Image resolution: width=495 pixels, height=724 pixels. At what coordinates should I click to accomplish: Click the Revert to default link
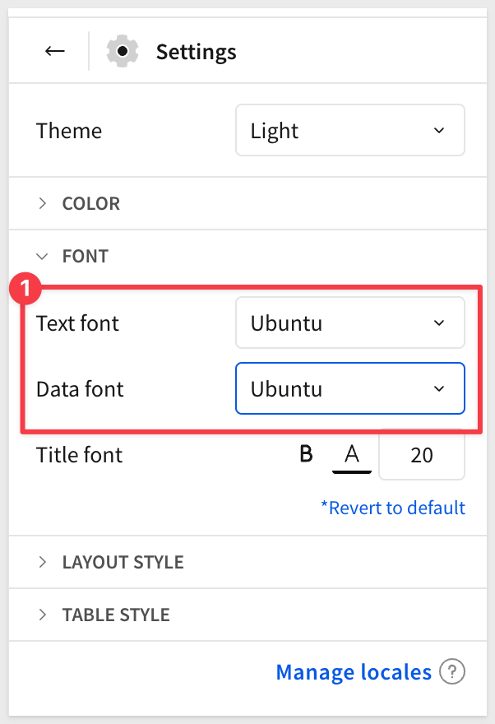[x=393, y=508]
